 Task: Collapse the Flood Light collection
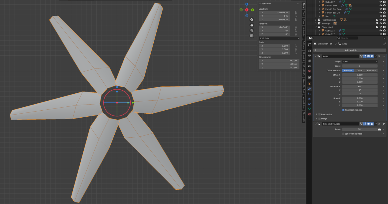[x=316, y=27]
